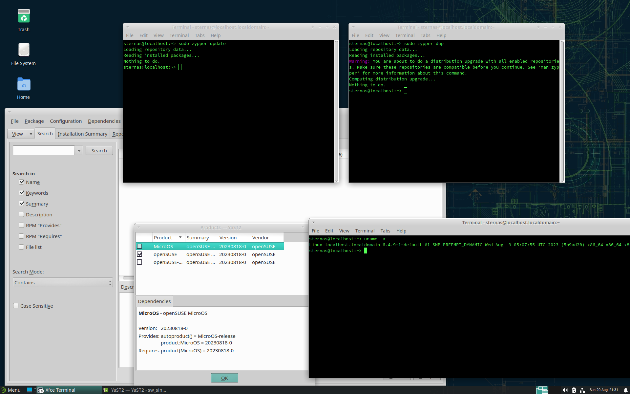Open Terminal menu in zypper update terminal
Viewport: 630px width, 394px height.
coord(179,35)
